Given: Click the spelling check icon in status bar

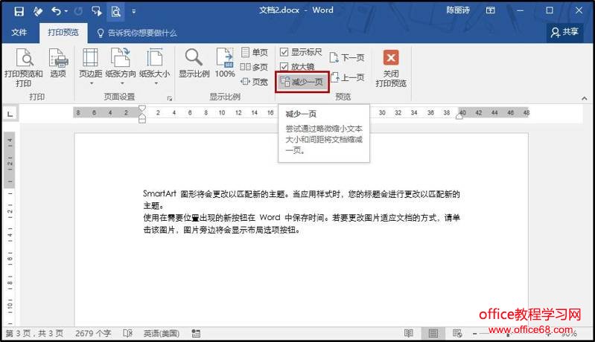Looking at the screenshot, I should 128,333.
